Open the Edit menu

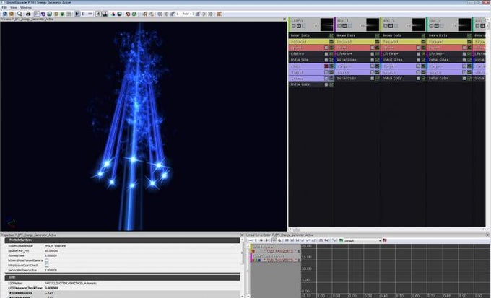[4, 7]
